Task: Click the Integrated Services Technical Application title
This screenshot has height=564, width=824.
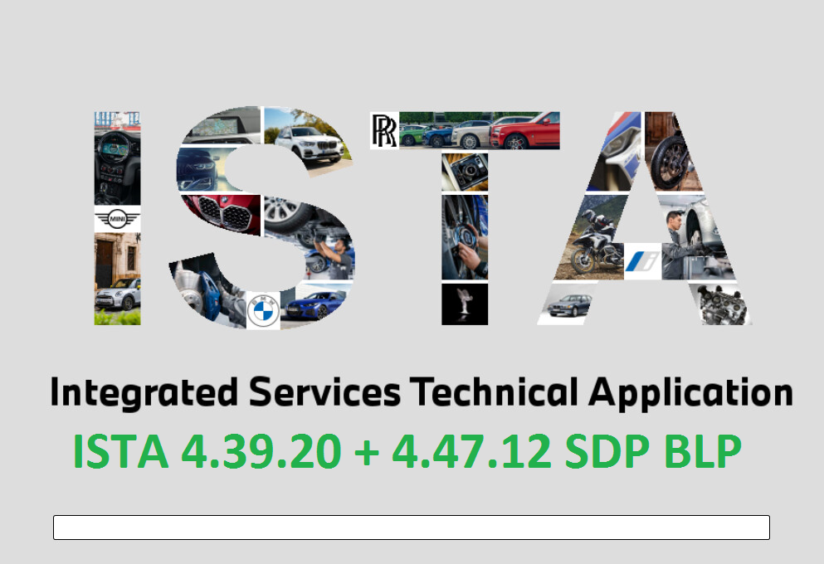Action: click(x=421, y=392)
